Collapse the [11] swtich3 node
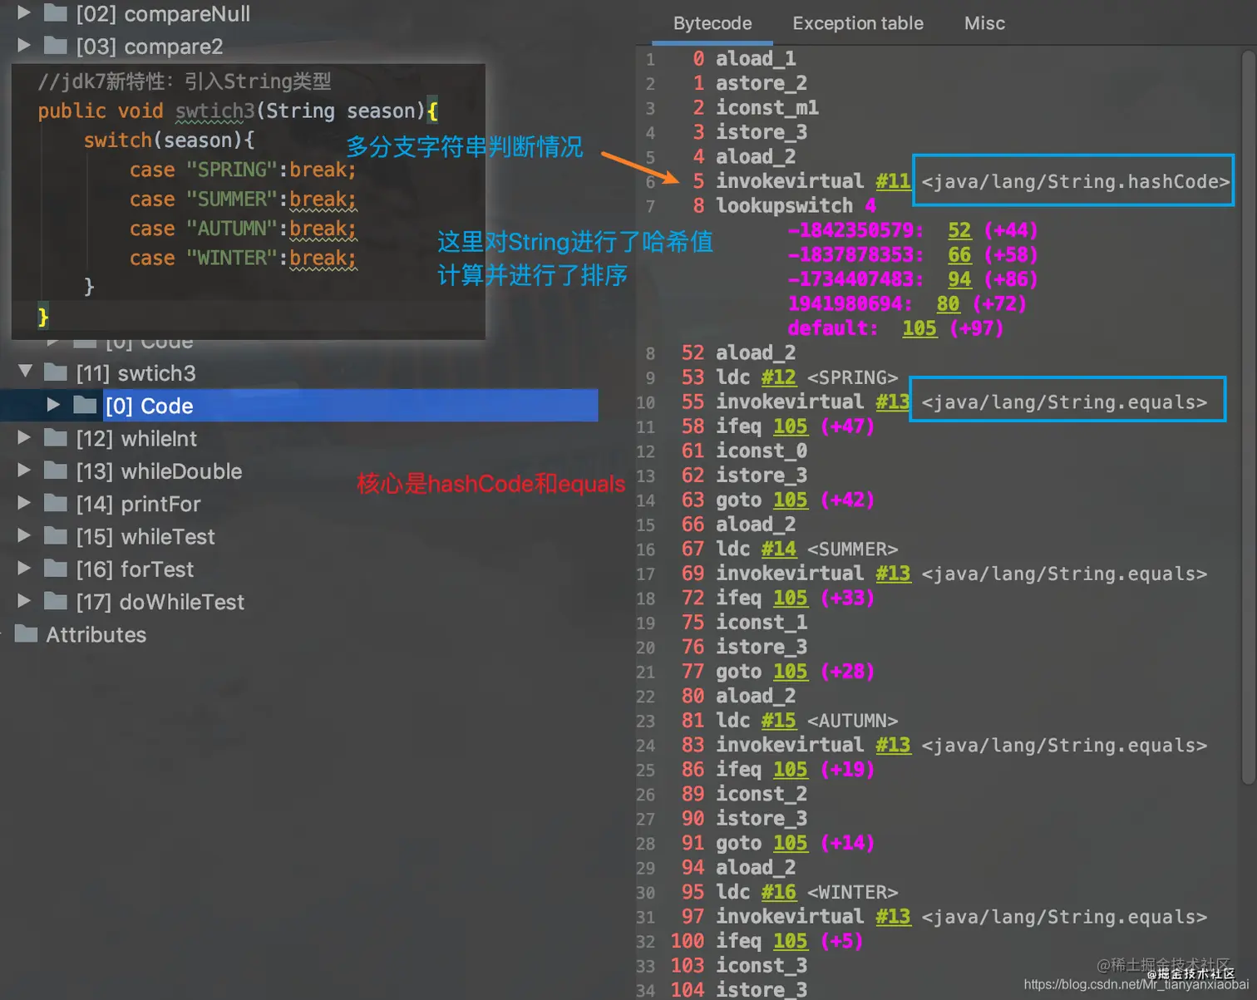Screen dimensions: 1257x1000 click(x=25, y=372)
